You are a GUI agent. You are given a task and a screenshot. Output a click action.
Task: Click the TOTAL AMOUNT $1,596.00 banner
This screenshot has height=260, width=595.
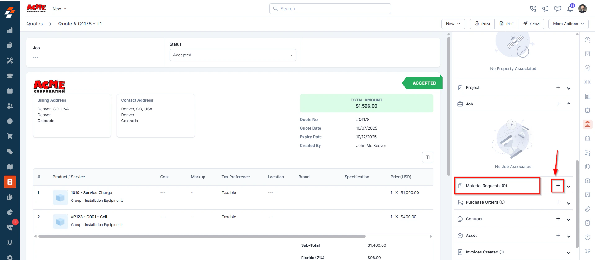[x=366, y=103]
